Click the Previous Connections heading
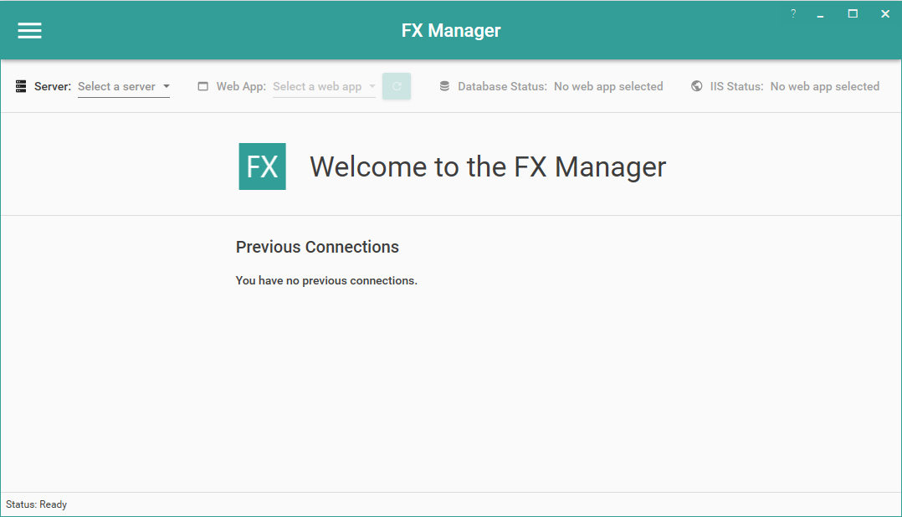This screenshot has height=517, width=902. point(317,247)
